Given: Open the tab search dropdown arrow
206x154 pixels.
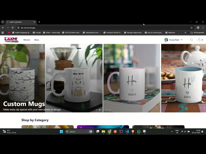Looking at the screenshot, I should point(3,22).
